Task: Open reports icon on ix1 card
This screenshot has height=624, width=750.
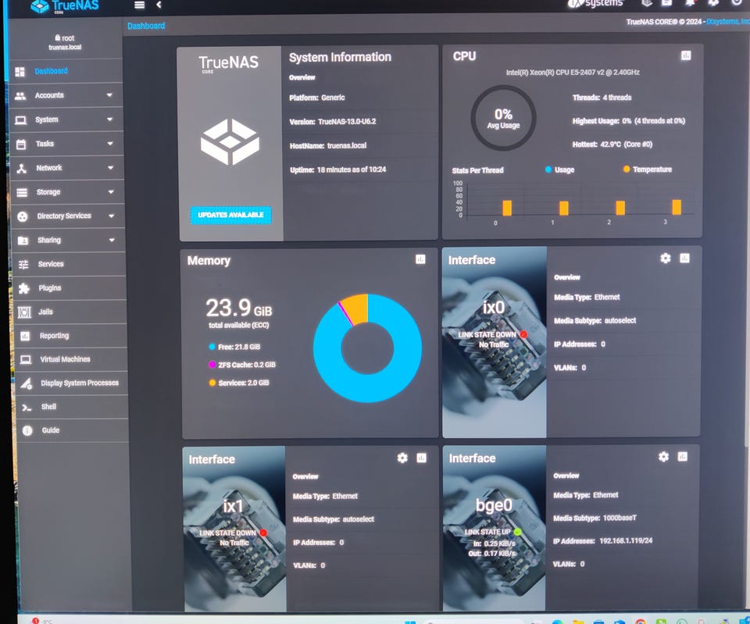Action: [421, 458]
